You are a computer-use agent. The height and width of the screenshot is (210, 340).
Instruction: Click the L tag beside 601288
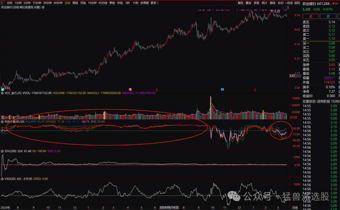[331, 4]
